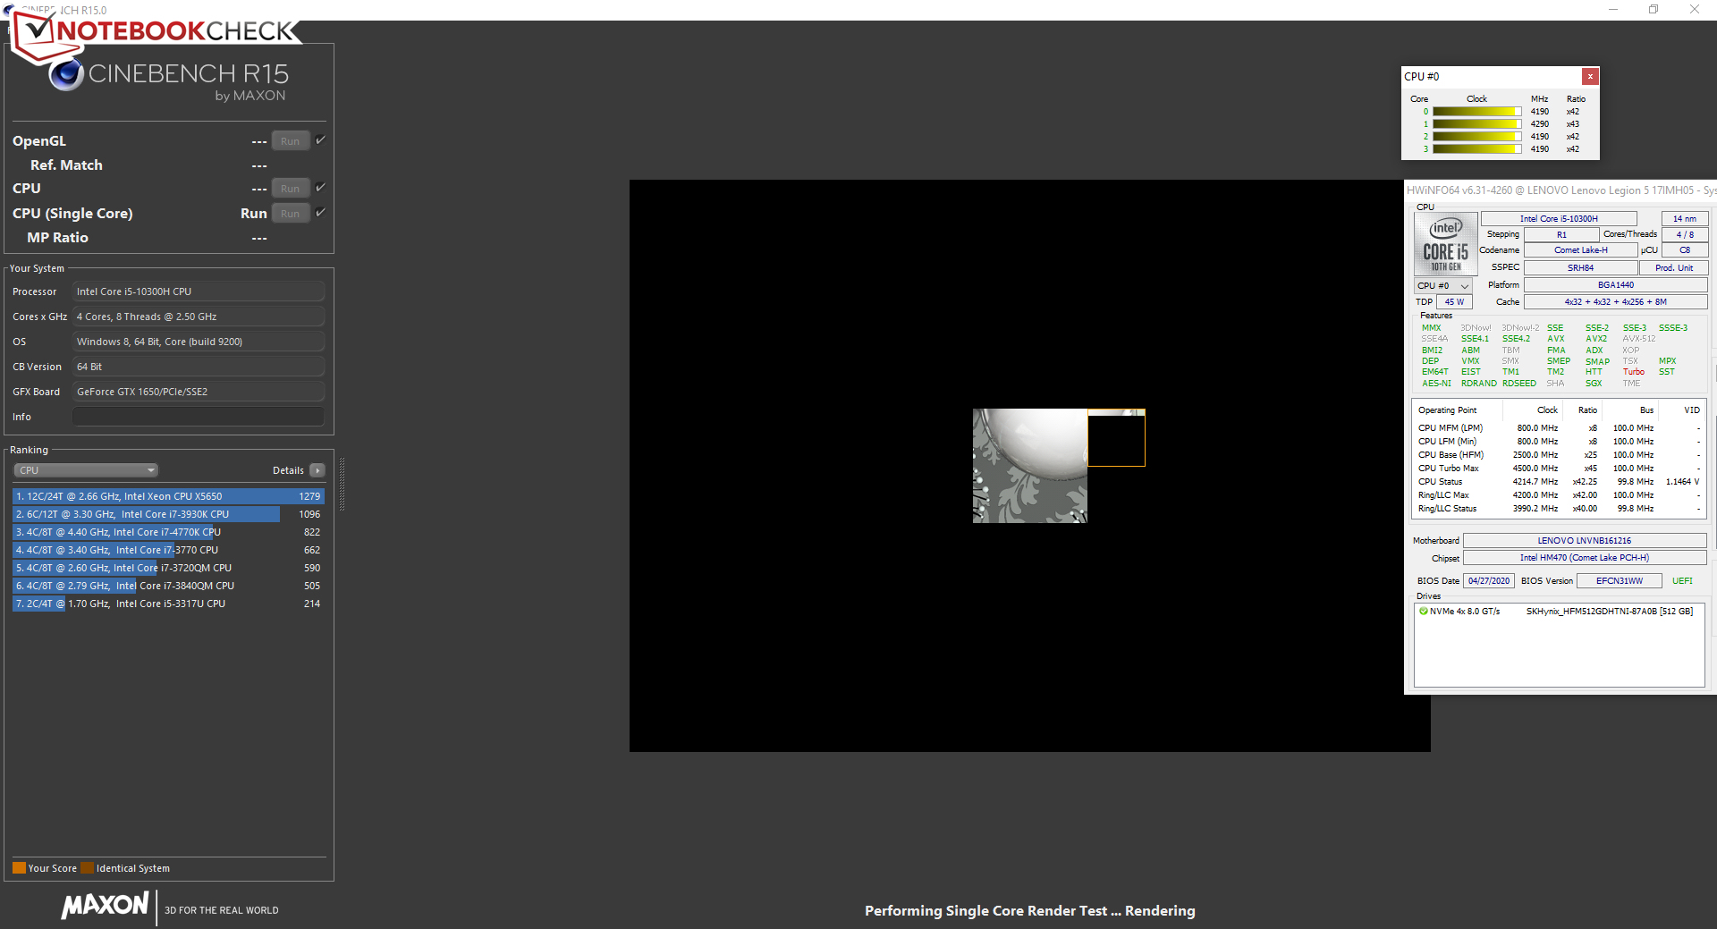1717x929 pixels.
Task: Click the CPU Status operating point row
Action: coord(1559,482)
